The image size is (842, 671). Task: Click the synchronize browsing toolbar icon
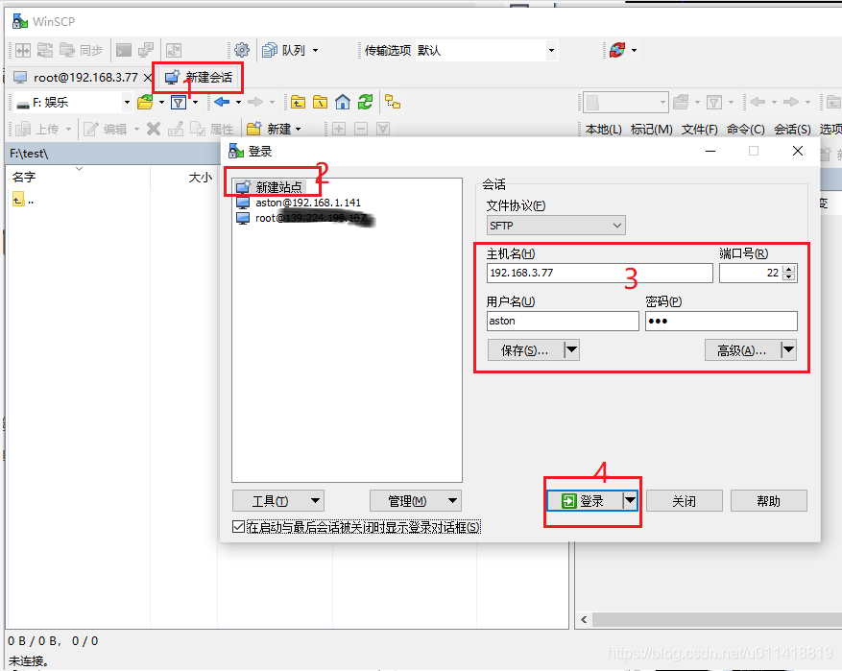45,51
